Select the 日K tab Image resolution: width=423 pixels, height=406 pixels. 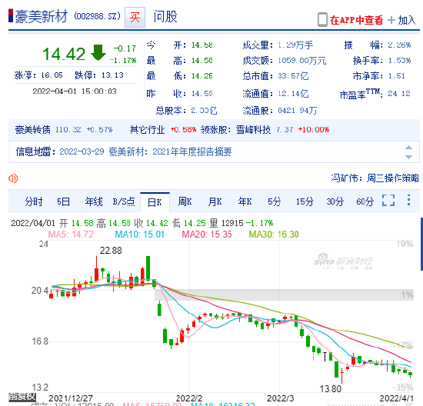[155, 202]
